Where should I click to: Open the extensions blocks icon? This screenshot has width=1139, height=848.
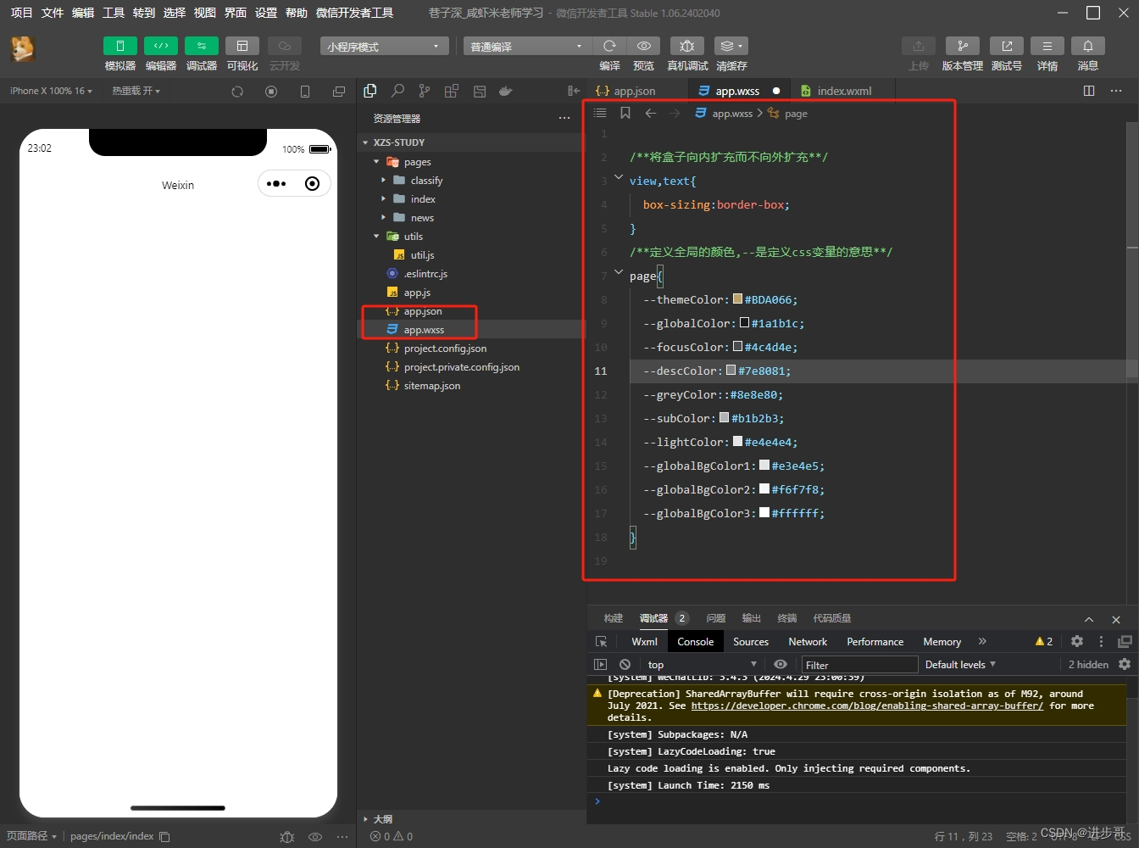(x=452, y=91)
